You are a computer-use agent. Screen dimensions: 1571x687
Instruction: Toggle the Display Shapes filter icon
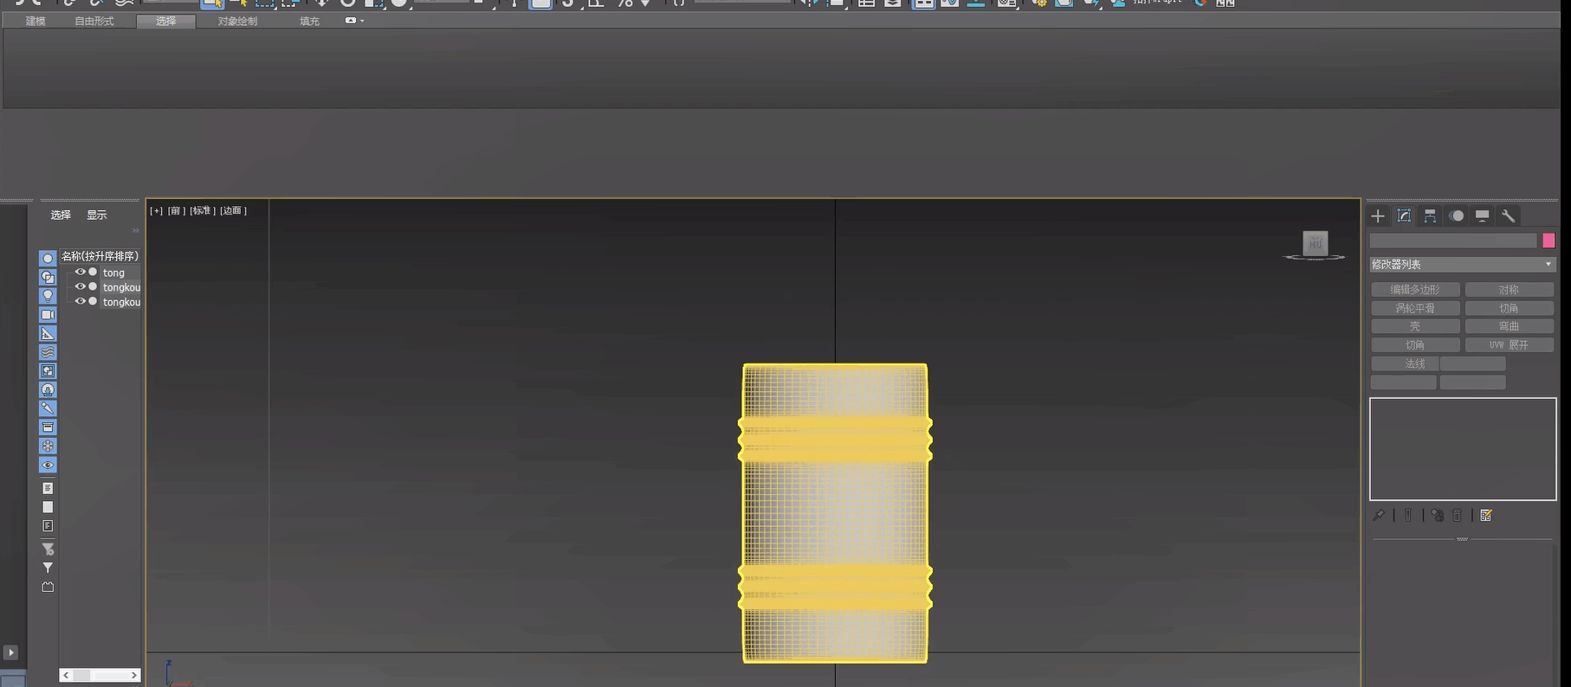[48, 277]
